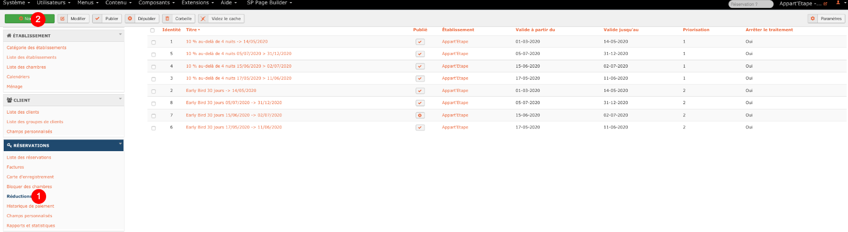Check the select-all checkbox in table header

click(153, 30)
